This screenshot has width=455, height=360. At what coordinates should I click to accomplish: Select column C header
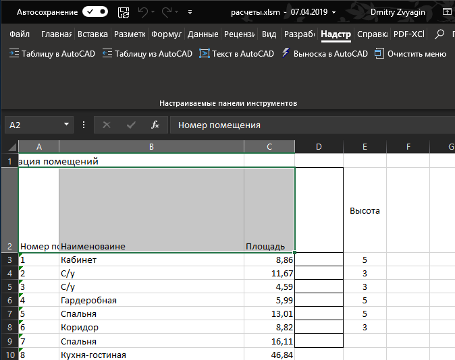click(x=269, y=147)
